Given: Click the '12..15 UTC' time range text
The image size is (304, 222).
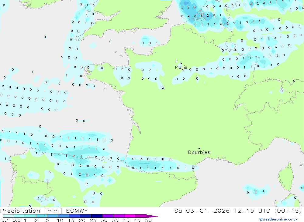Looking at the screenshot, I should point(252,210).
